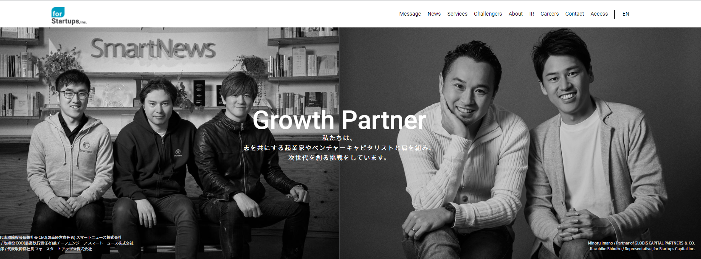
Task: Click the SmartNews wall sign in photo
Action: (153, 48)
